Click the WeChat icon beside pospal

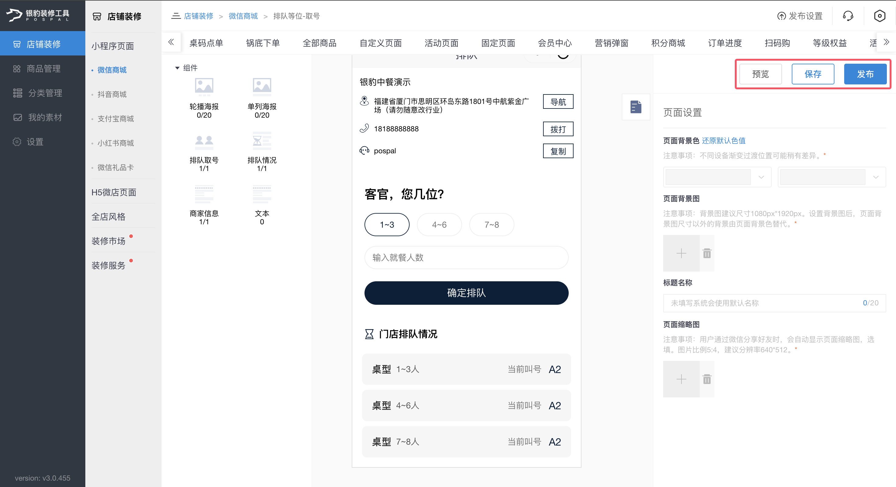click(364, 150)
